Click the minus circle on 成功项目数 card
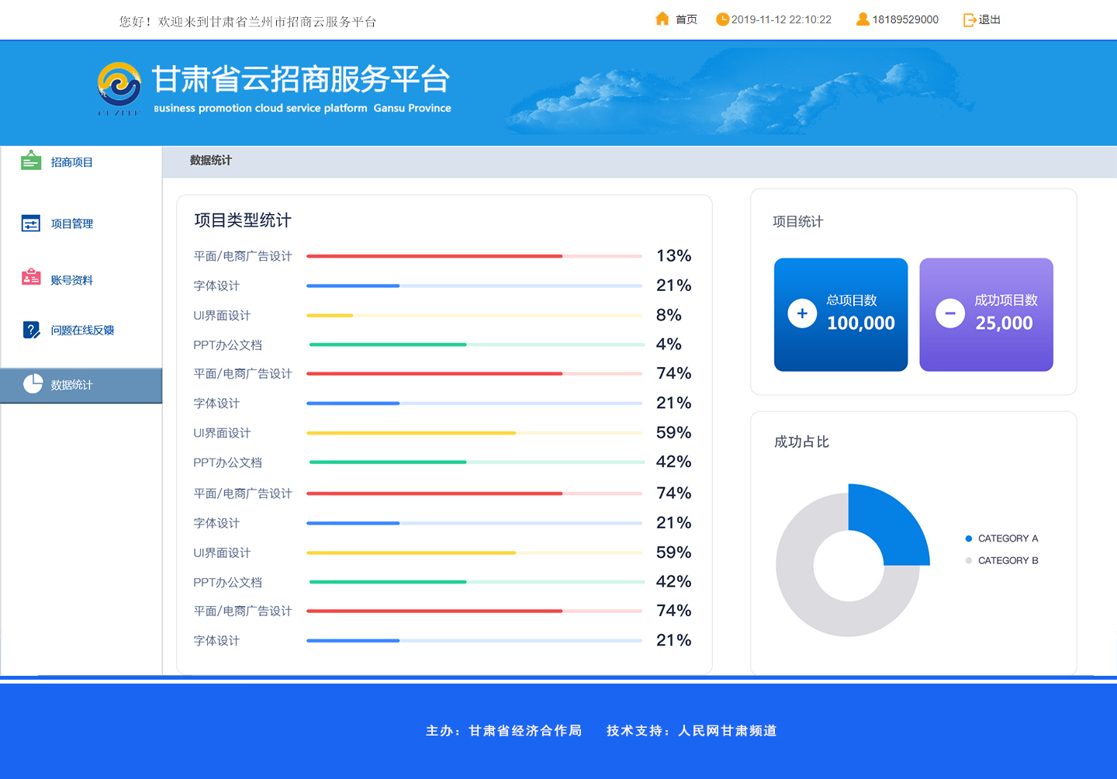 949,313
